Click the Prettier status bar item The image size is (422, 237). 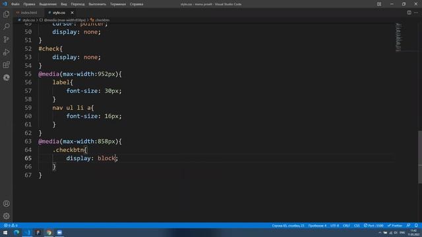[x=395, y=225]
